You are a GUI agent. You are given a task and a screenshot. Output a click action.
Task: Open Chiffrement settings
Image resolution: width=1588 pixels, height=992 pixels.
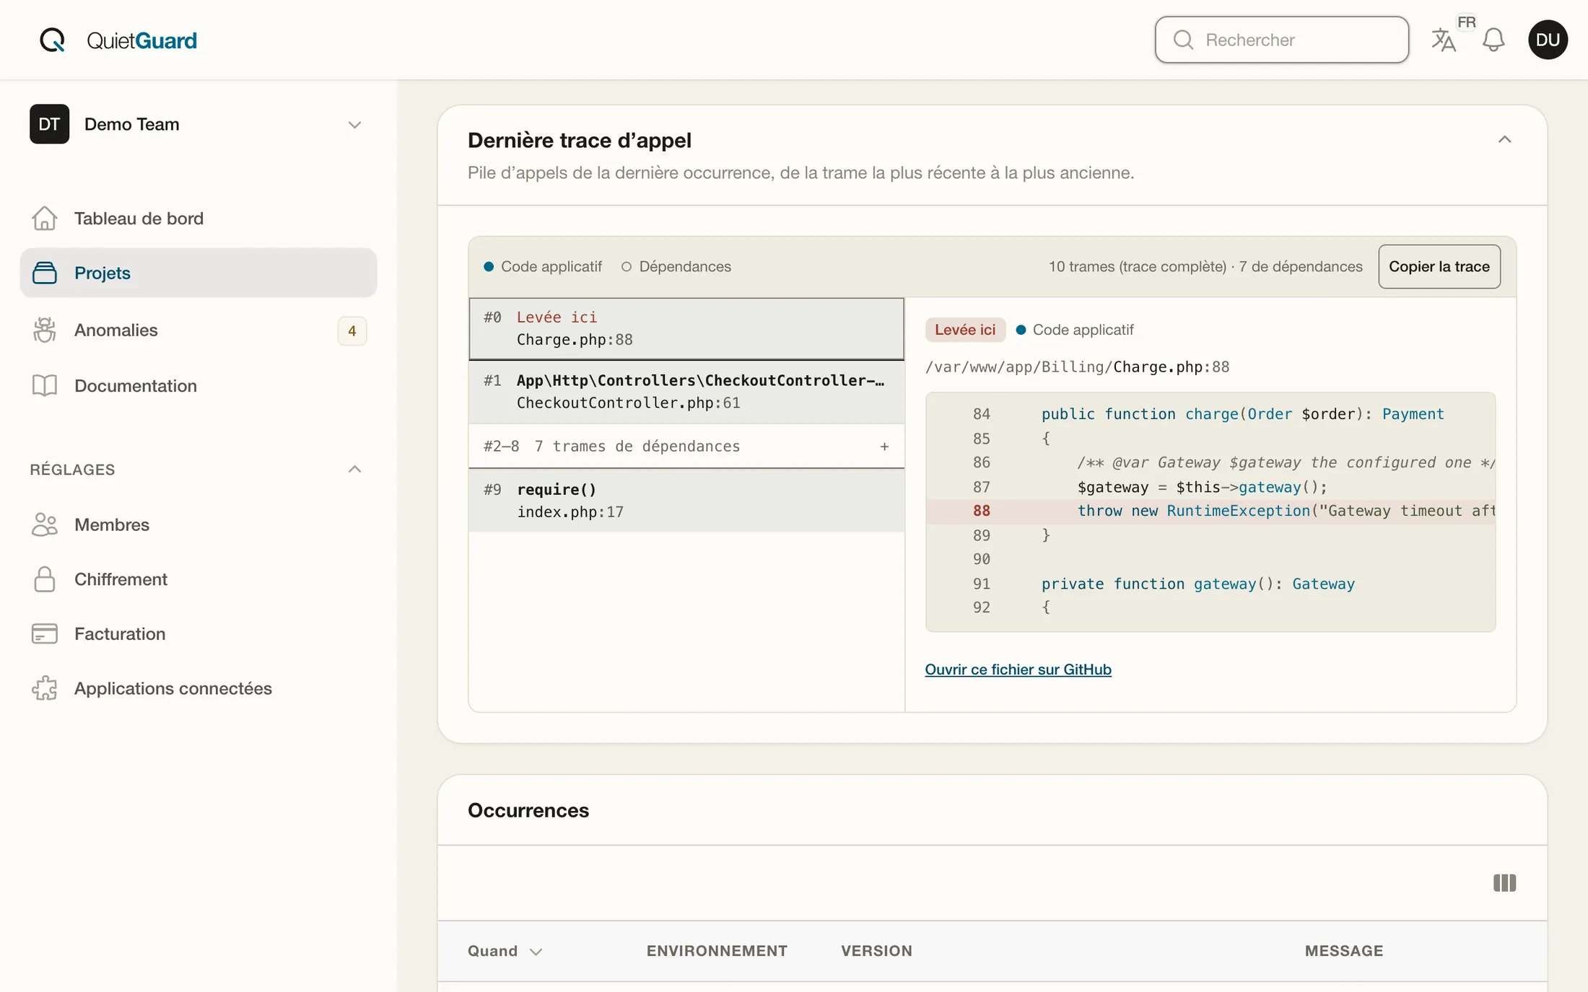198,579
